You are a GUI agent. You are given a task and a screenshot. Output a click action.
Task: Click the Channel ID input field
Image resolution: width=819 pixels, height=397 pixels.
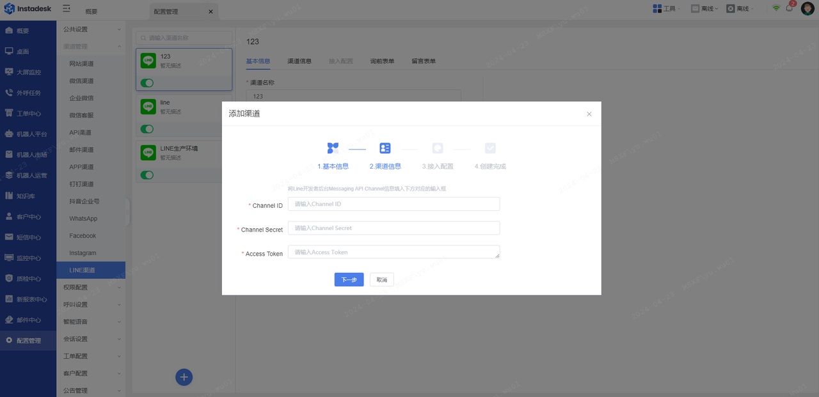[394, 204]
